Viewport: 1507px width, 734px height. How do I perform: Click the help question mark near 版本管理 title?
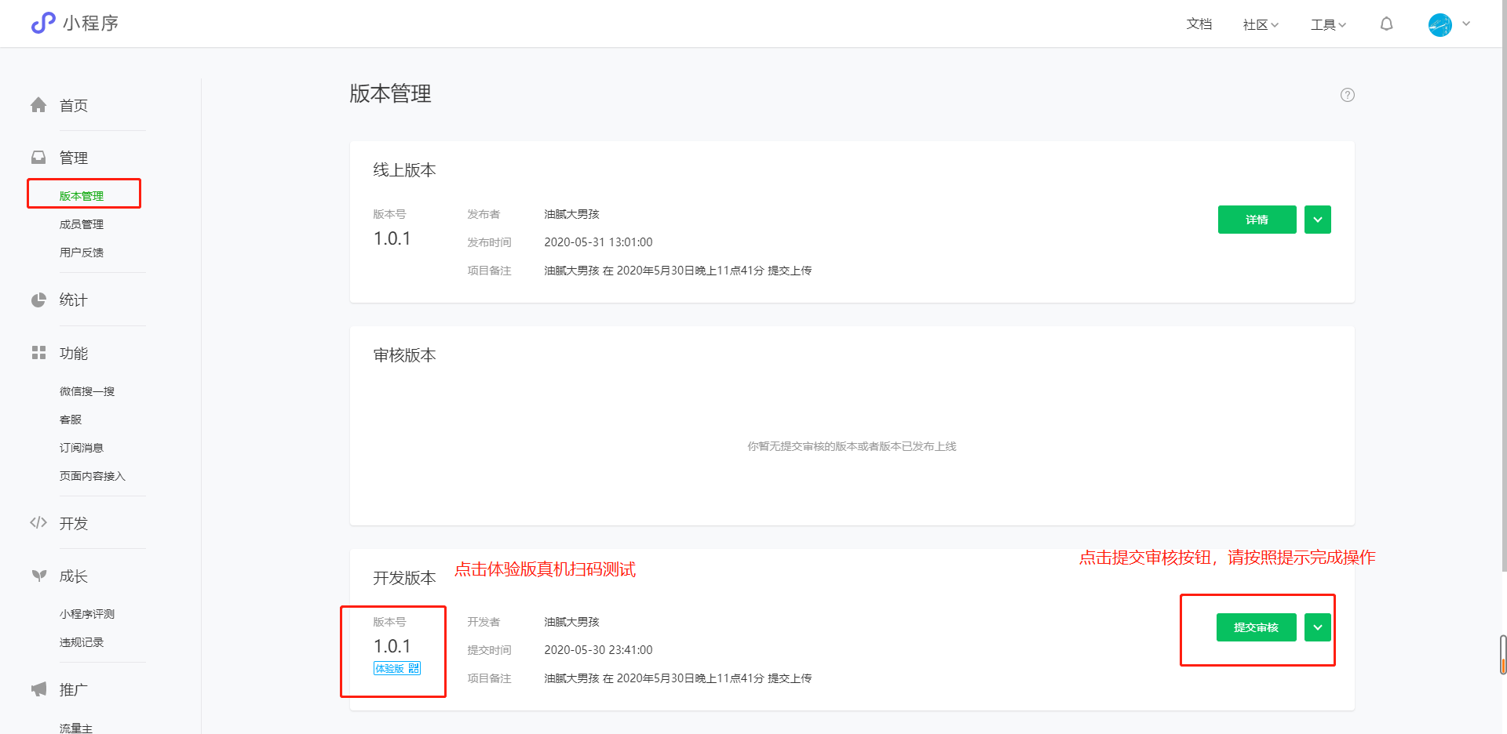1348,95
